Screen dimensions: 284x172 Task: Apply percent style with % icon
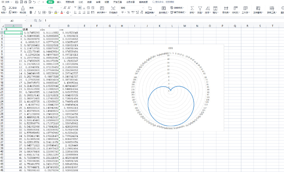[128, 12]
